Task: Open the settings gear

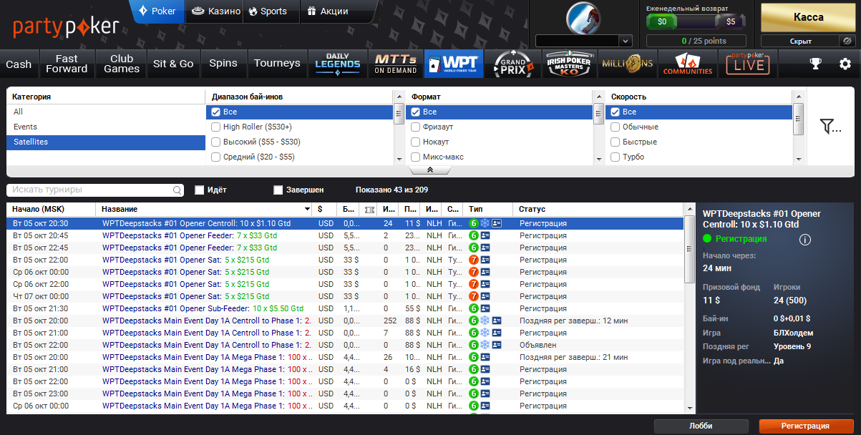Action: point(845,64)
